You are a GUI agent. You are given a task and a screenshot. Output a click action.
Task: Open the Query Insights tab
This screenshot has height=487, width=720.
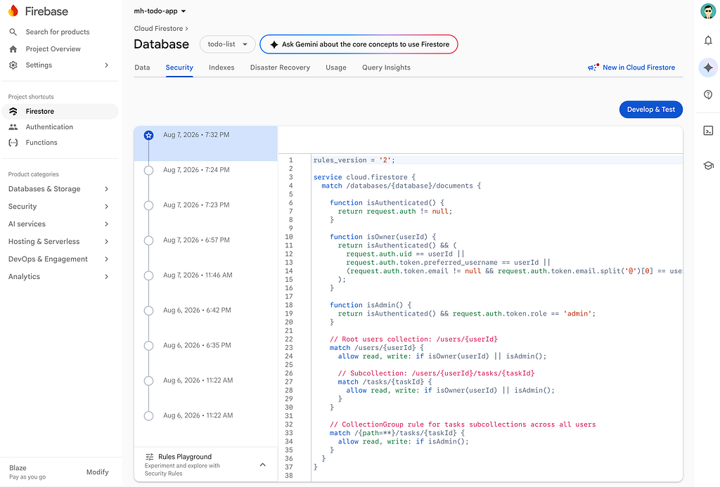386,67
